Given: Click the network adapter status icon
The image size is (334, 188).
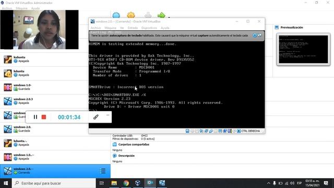Looking at the screenshot, I should point(206,131).
